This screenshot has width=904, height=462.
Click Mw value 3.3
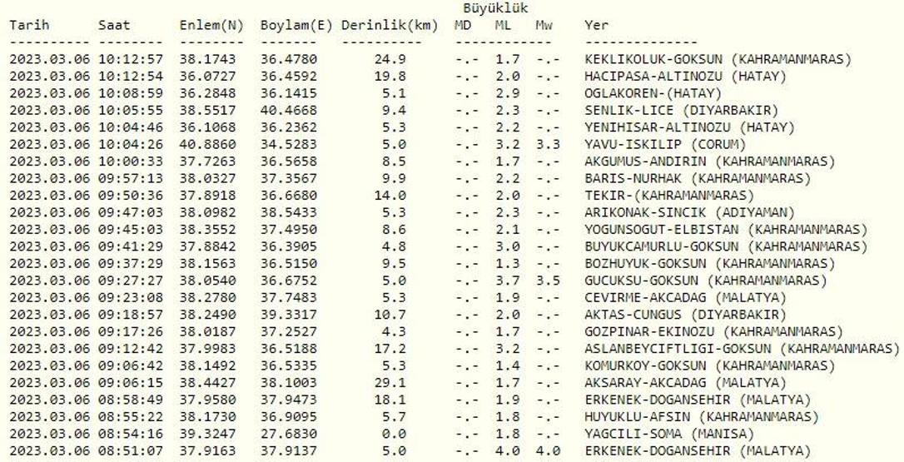pyautogui.click(x=547, y=144)
